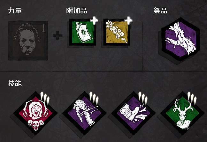Click the Roman numeral I tier marker
The width and height of the screenshot is (207, 142).
[44, 28]
